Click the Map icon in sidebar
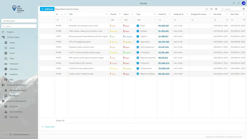Image resolution: width=247 pixels, height=139 pixels. [x=6, y=80]
